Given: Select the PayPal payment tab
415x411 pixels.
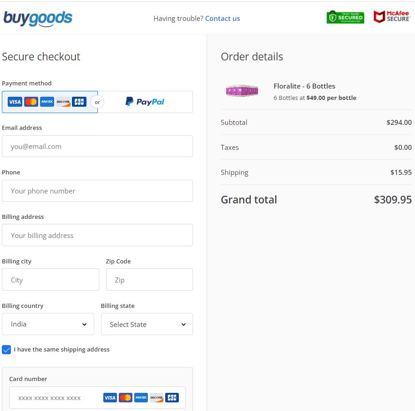Looking at the screenshot, I should pyautogui.click(x=145, y=102).
